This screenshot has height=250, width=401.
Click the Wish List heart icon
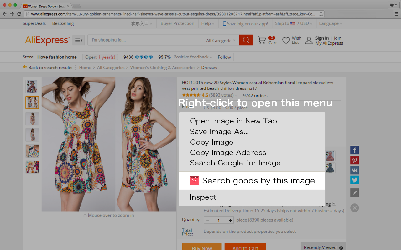pyautogui.click(x=285, y=40)
